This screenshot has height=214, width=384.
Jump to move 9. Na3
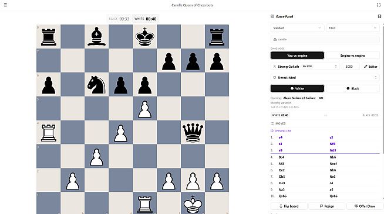(282, 189)
